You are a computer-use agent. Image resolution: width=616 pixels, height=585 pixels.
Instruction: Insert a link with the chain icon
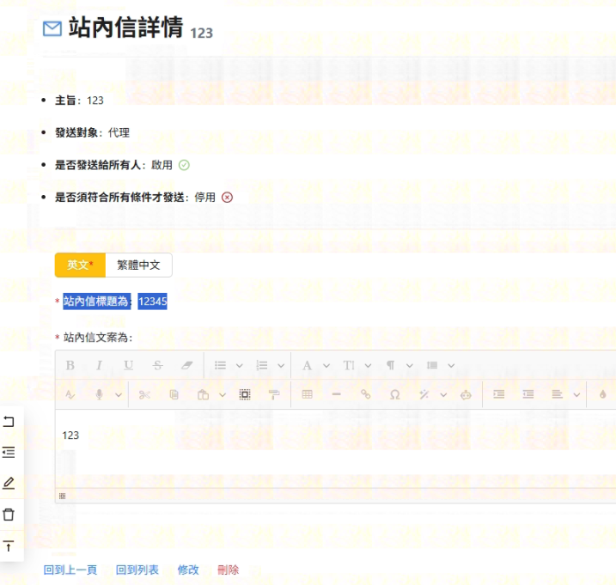(365, 394)
